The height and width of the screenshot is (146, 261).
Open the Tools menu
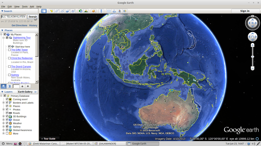coord(25,7)
